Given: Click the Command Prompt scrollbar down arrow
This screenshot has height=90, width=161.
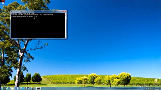Looking at the screenshot, I should pyautogui.click(x=66, y=37).
